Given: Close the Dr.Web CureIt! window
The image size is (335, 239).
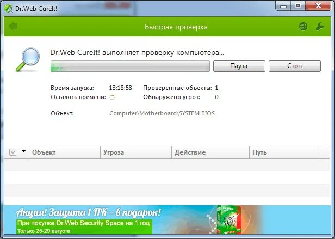Looking at the screenshot, I should [318, 6].
